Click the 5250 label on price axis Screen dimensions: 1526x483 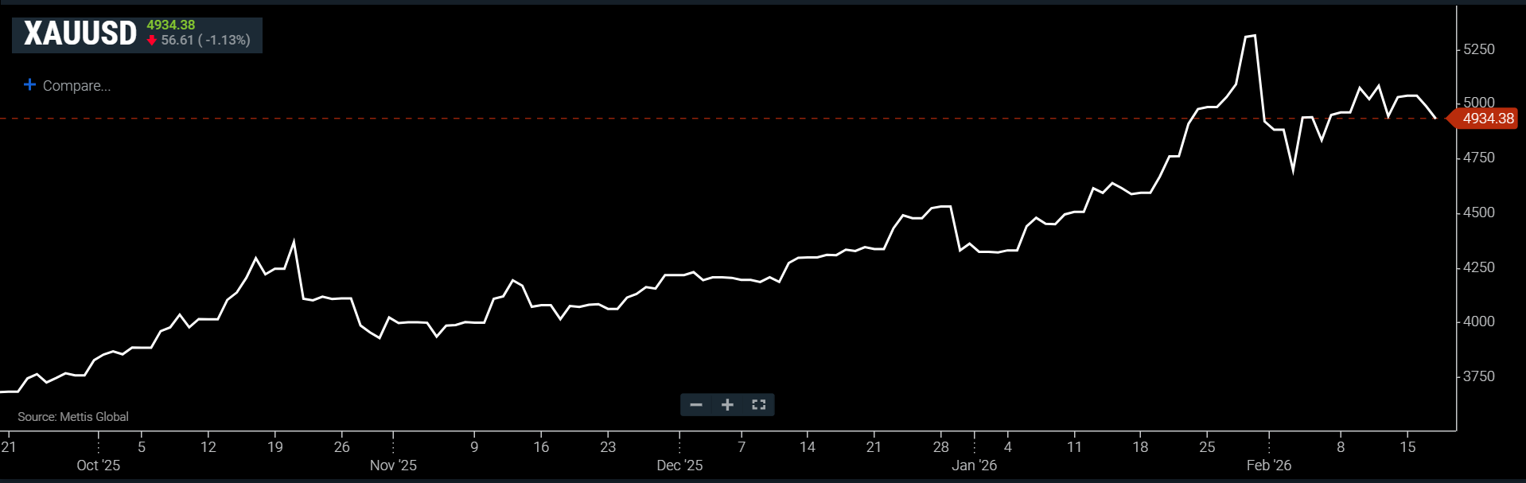pos(1479,49)
